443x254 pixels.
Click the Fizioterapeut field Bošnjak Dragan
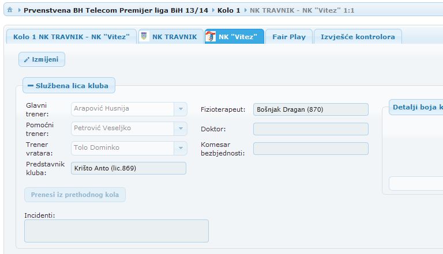[311, 109]
